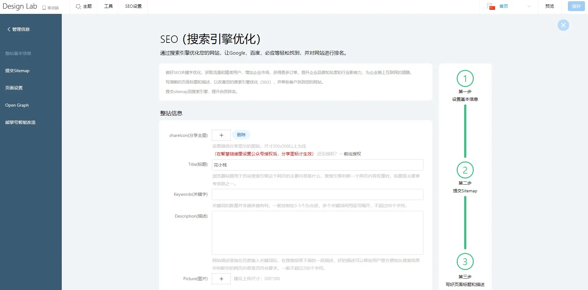The width and height of the screenshot is (588, 290).
Task: Click the Picture upload plus box
Action: coord(221,279)
